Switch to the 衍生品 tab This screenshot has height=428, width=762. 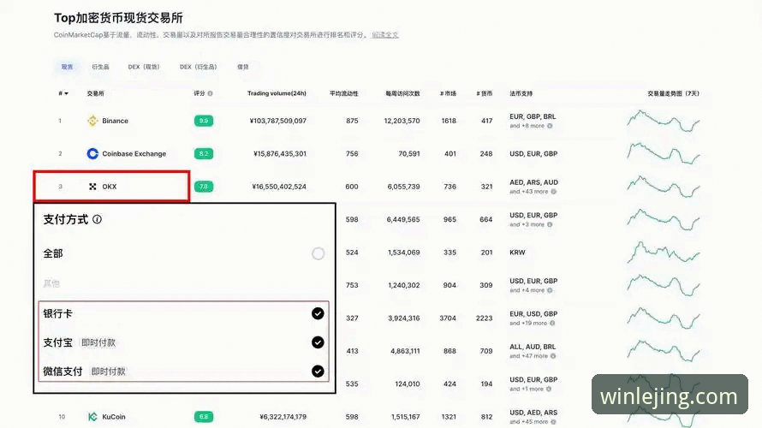pyautogui.click(x=100, y=67)
